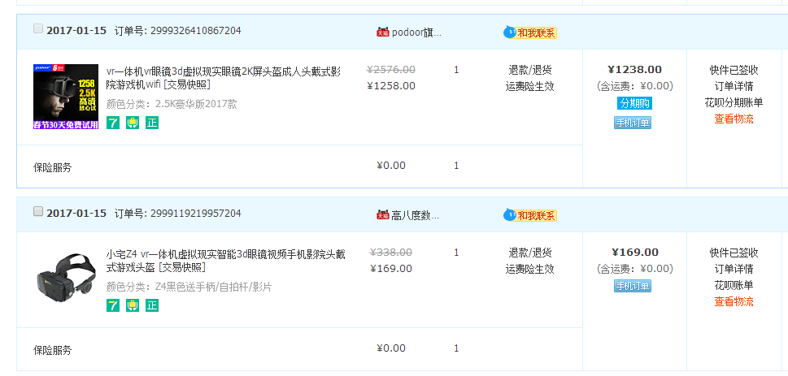
Task: Tick checkbox for order 2999326410867204
Action: click(x=38, y=28)
